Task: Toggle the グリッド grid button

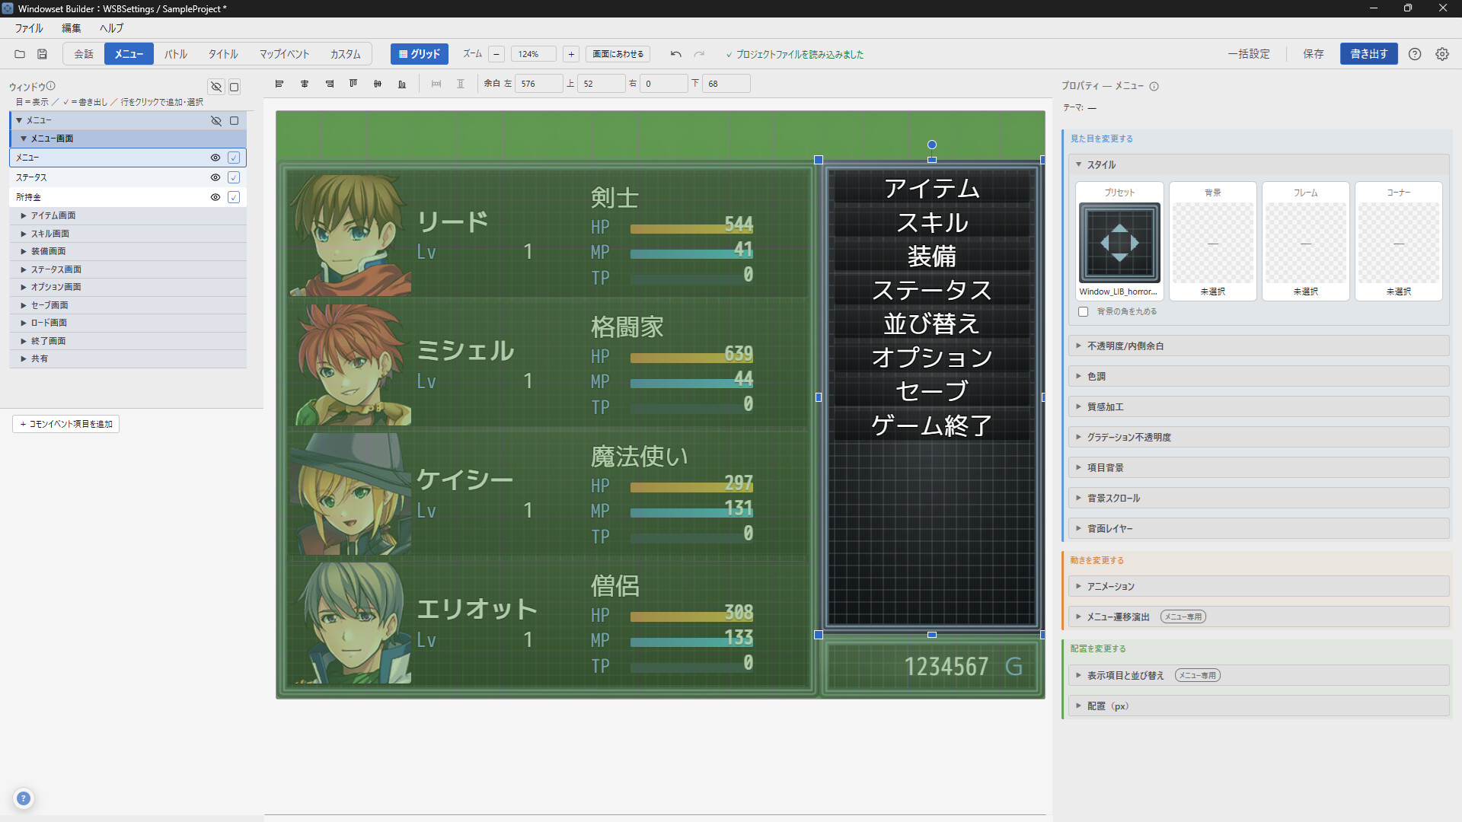Action: [x=420, y=54]
